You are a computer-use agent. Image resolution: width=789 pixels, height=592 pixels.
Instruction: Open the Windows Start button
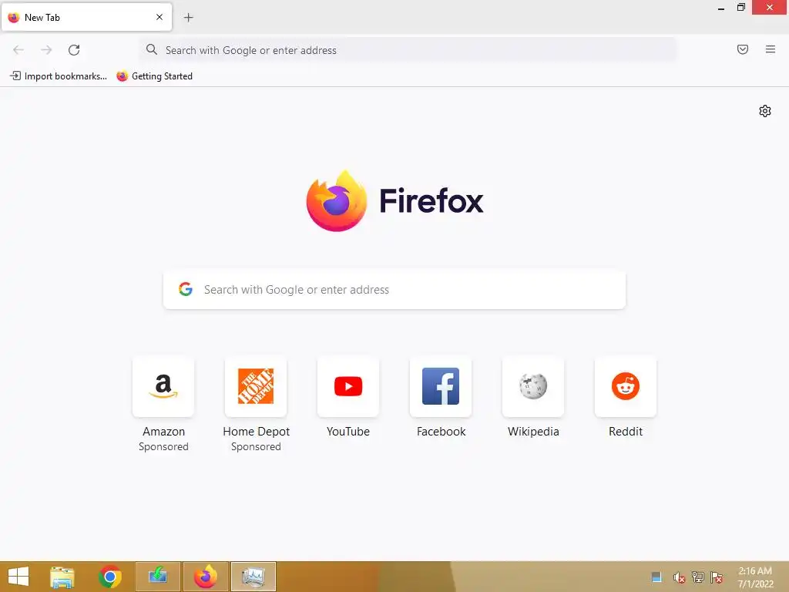pos(18,577)
